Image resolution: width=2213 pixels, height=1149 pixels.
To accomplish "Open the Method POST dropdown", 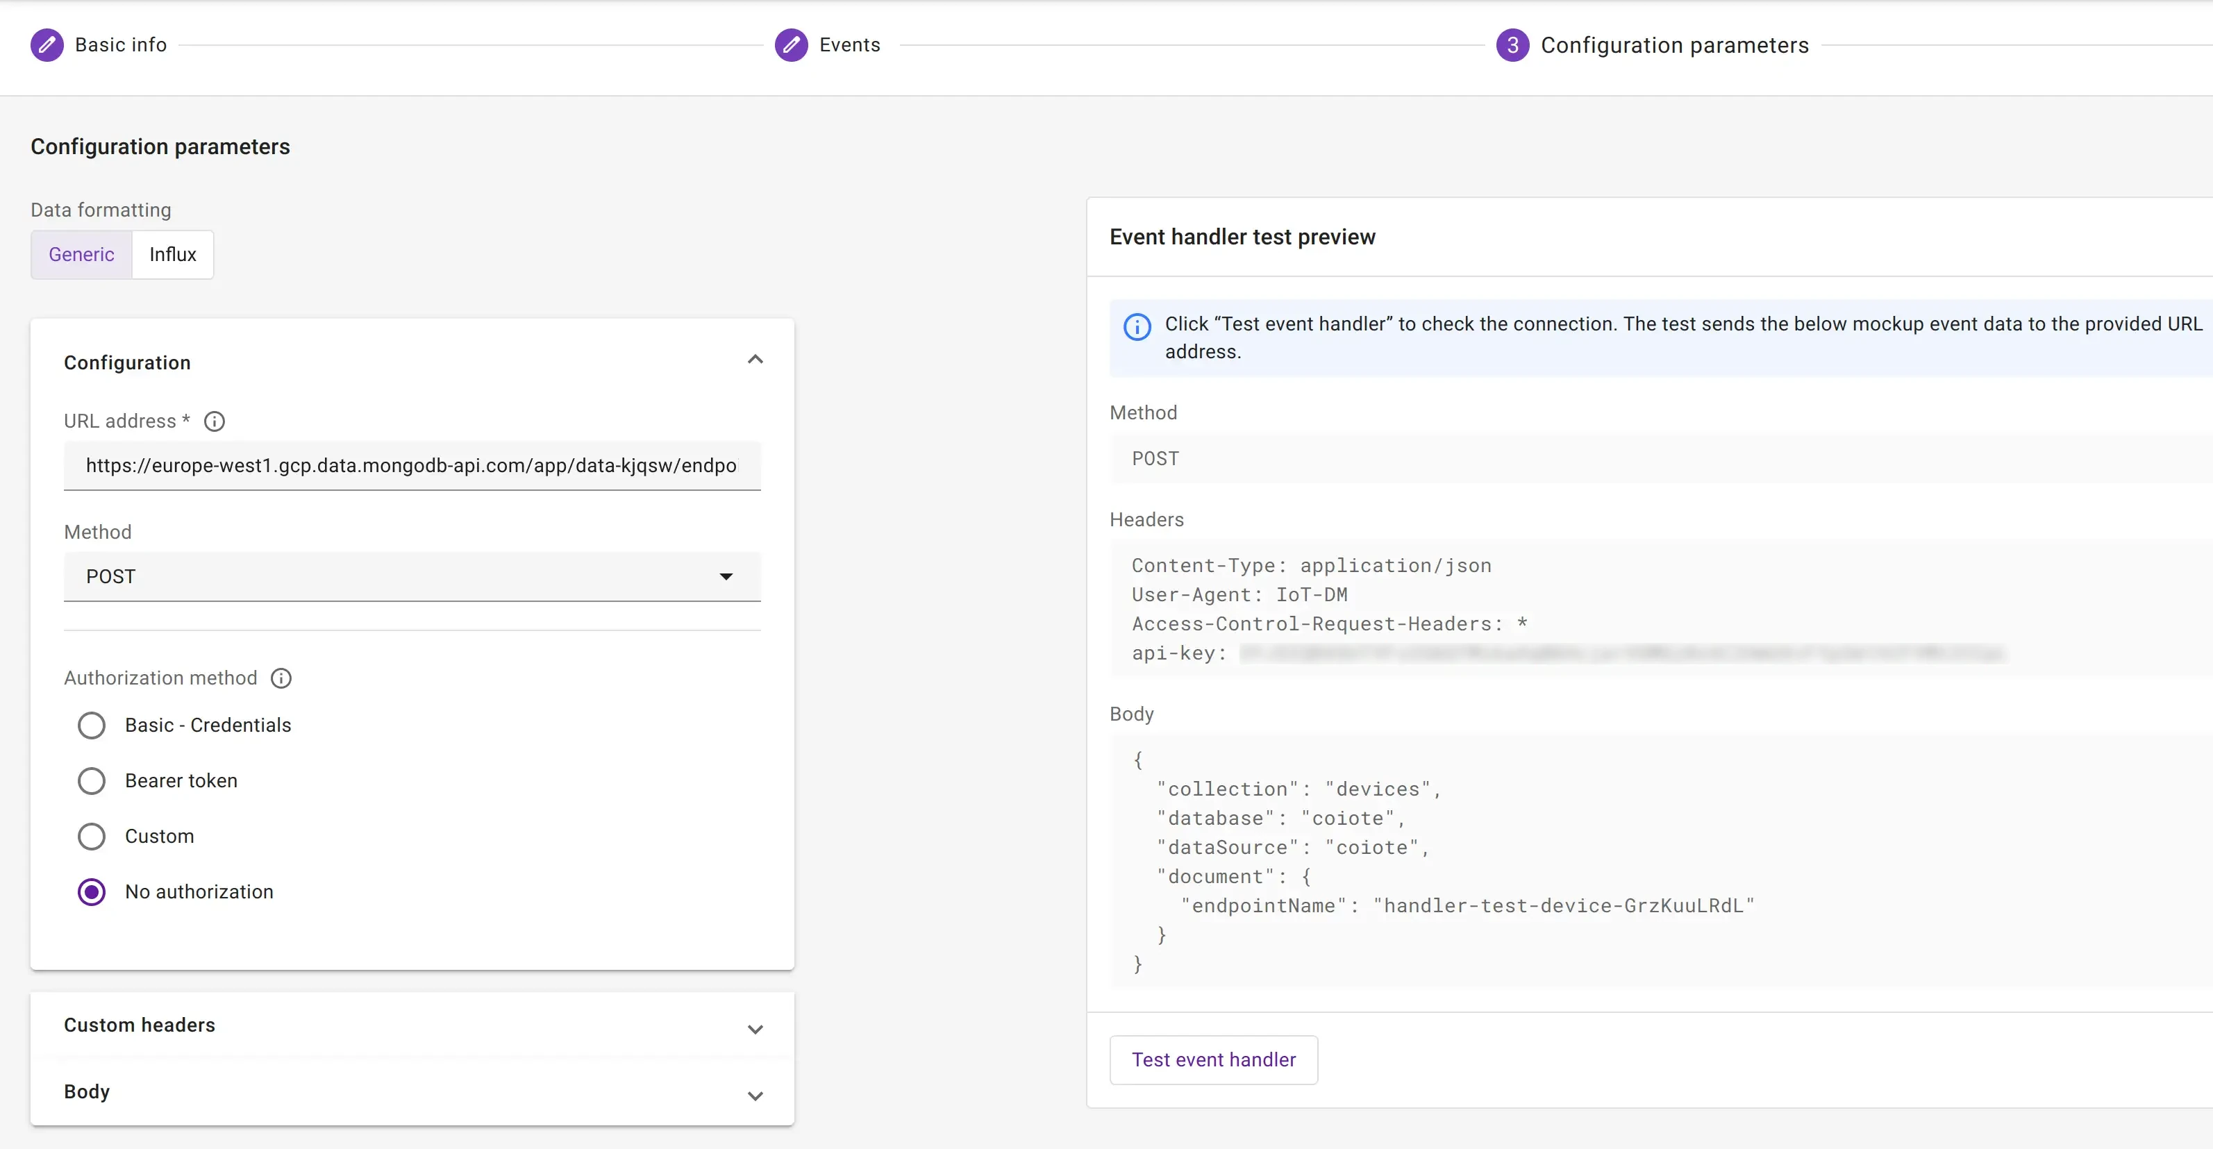I will click(x=412, y=576).
